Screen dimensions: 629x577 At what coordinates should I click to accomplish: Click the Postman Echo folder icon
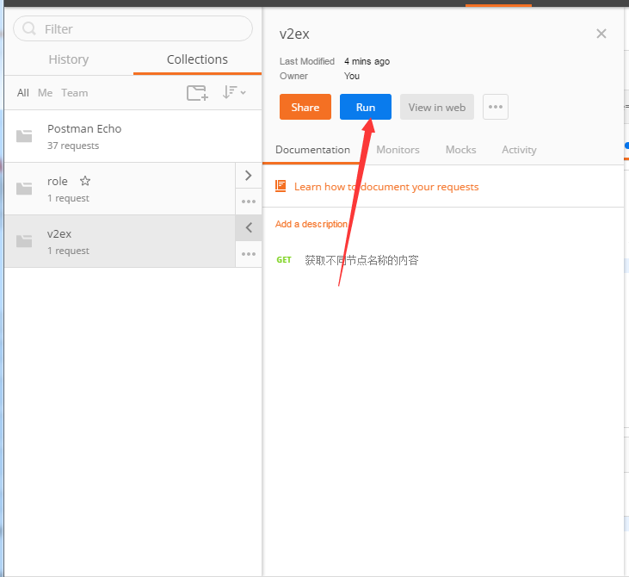24,136
